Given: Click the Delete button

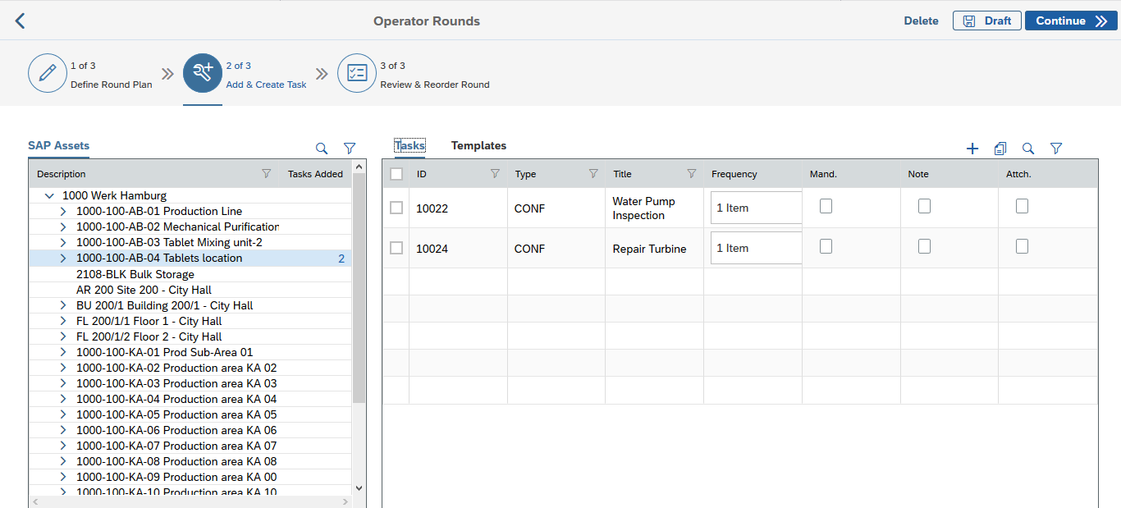Looking at the screenshot, I should (x=921, y=21).
